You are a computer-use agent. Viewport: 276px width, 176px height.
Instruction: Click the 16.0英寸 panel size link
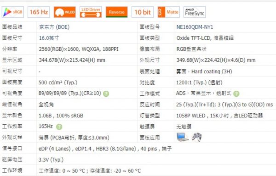pyautogui.click(x=49, y=38)
